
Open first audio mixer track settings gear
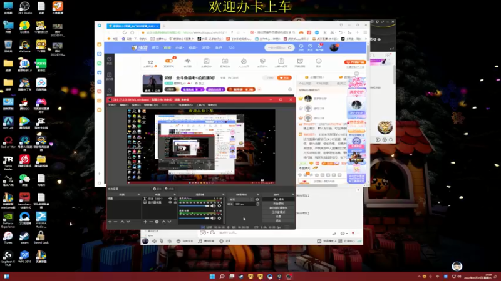[x=219, y=206]
